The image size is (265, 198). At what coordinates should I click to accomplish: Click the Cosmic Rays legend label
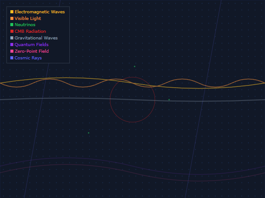[28, 58]
